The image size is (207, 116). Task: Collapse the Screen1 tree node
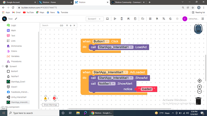[x=3, y=66]
